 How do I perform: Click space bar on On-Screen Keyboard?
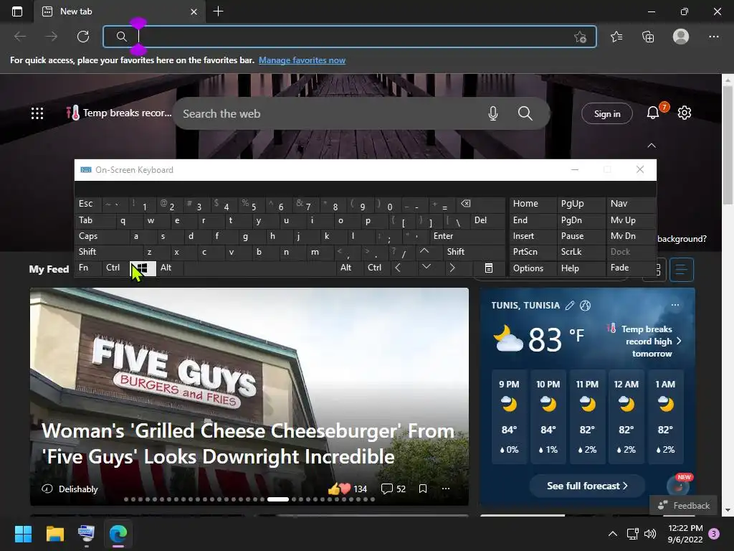coord(261,268)
